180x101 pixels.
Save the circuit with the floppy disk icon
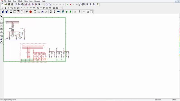pos(9,4)
